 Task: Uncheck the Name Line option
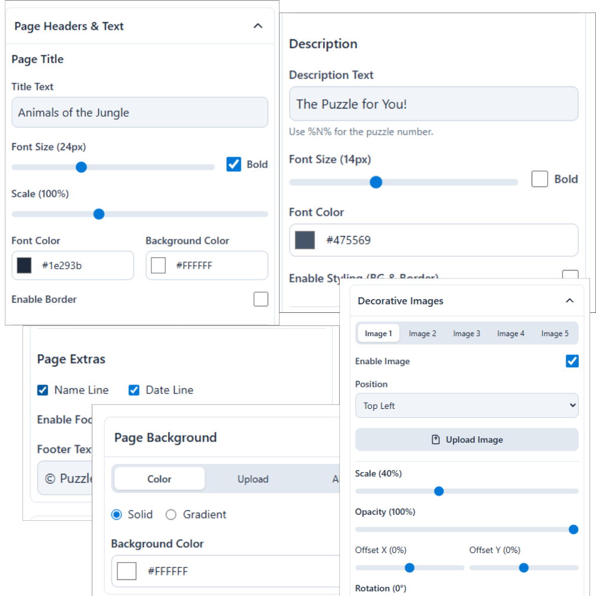[43, 390]
